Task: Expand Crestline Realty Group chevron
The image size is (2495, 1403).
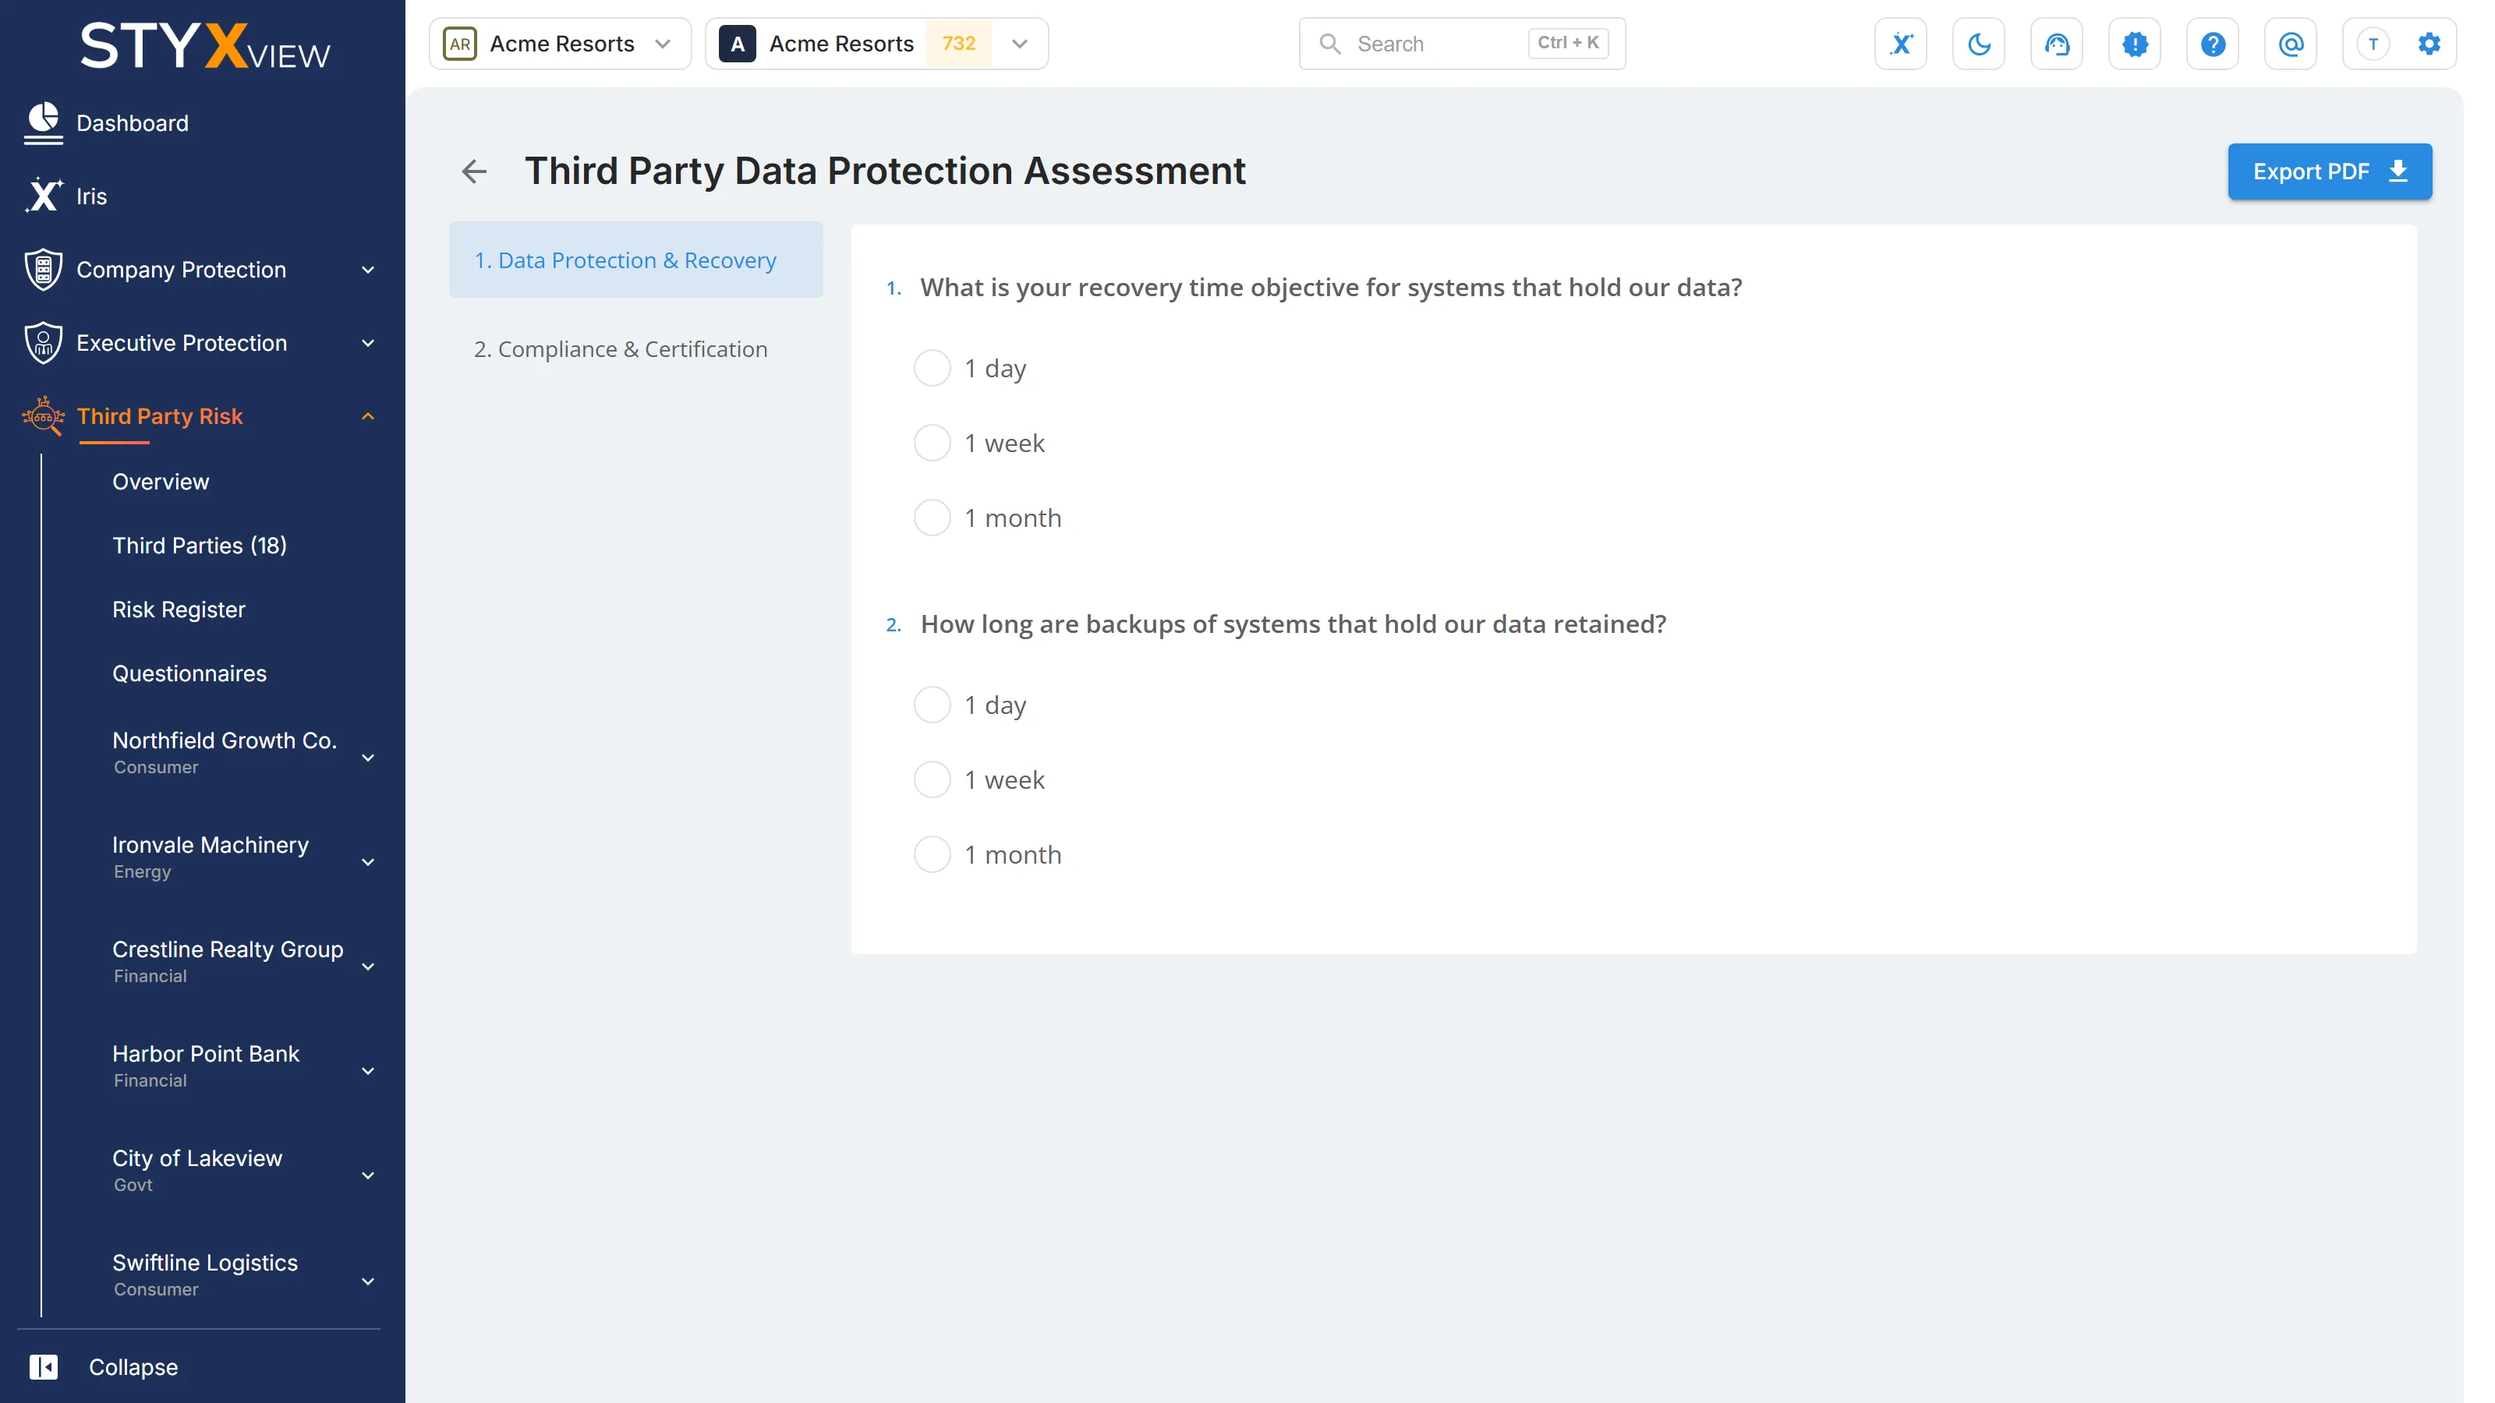Action: [368, 967]
